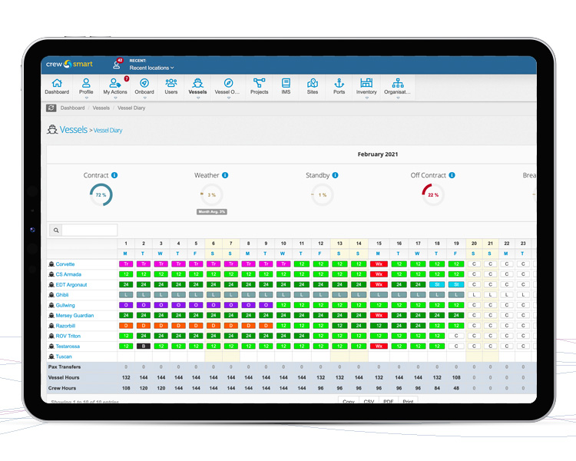Open the Onboard menu item
Viewport: 576px width, 461px height.
click(x=144, y=87)
